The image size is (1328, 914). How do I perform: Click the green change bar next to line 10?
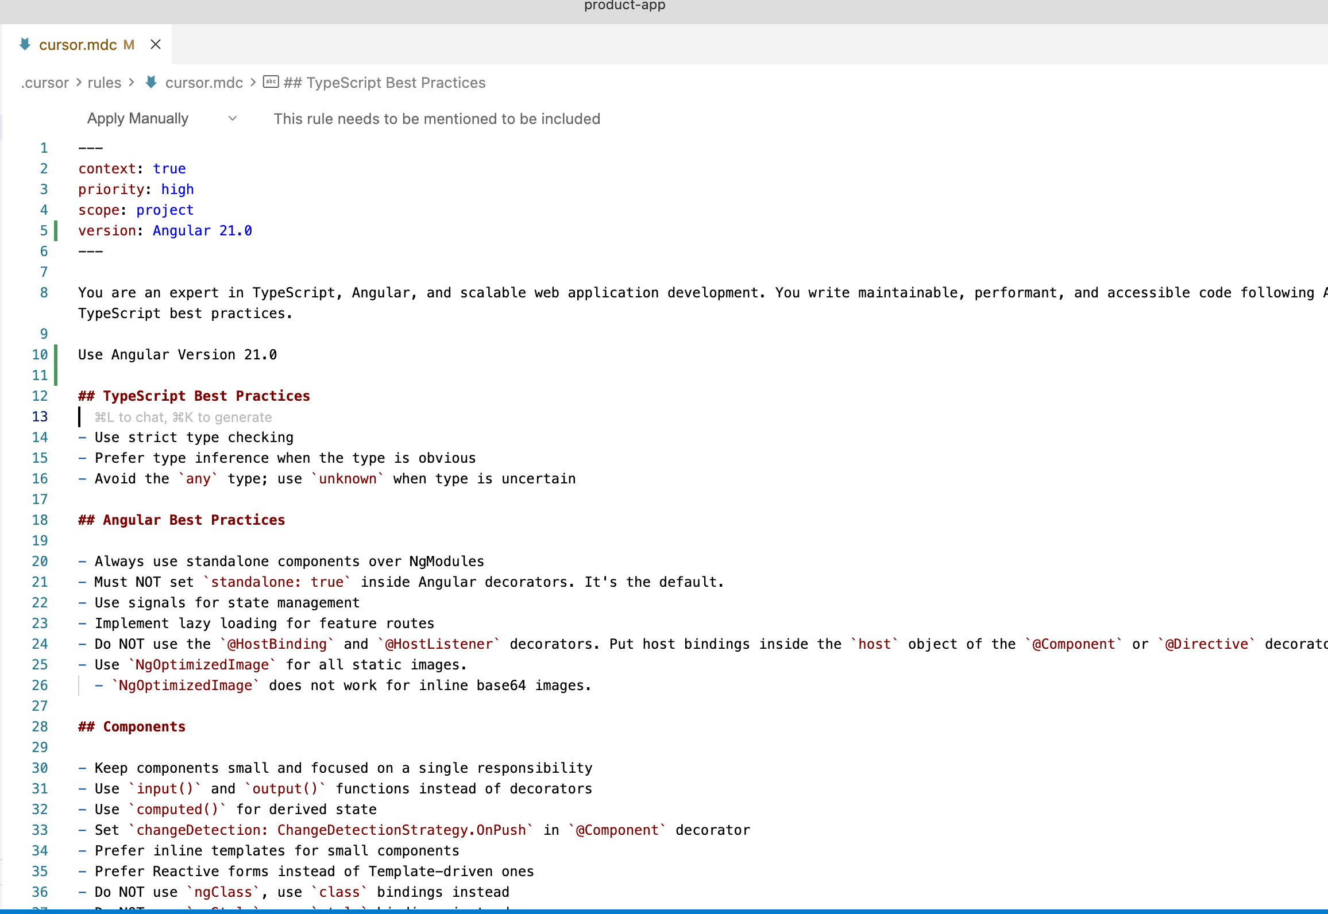coord(56,354)
